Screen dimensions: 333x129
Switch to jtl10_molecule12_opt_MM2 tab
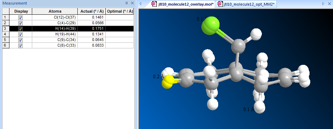[x=247, y=4]
